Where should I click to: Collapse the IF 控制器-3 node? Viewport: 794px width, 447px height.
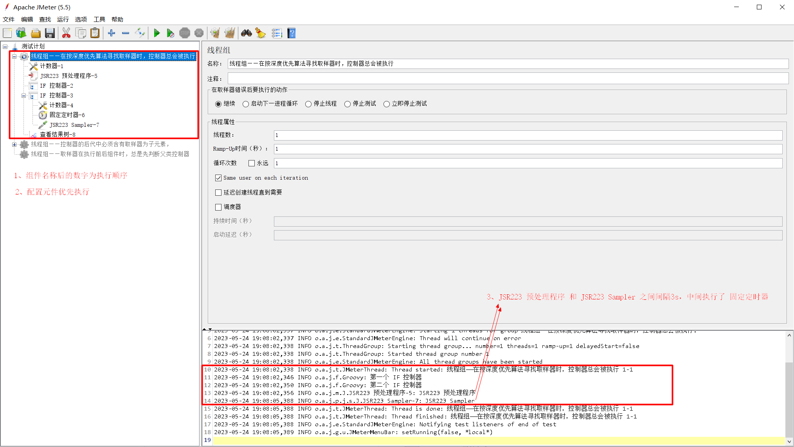pos(24,96)
